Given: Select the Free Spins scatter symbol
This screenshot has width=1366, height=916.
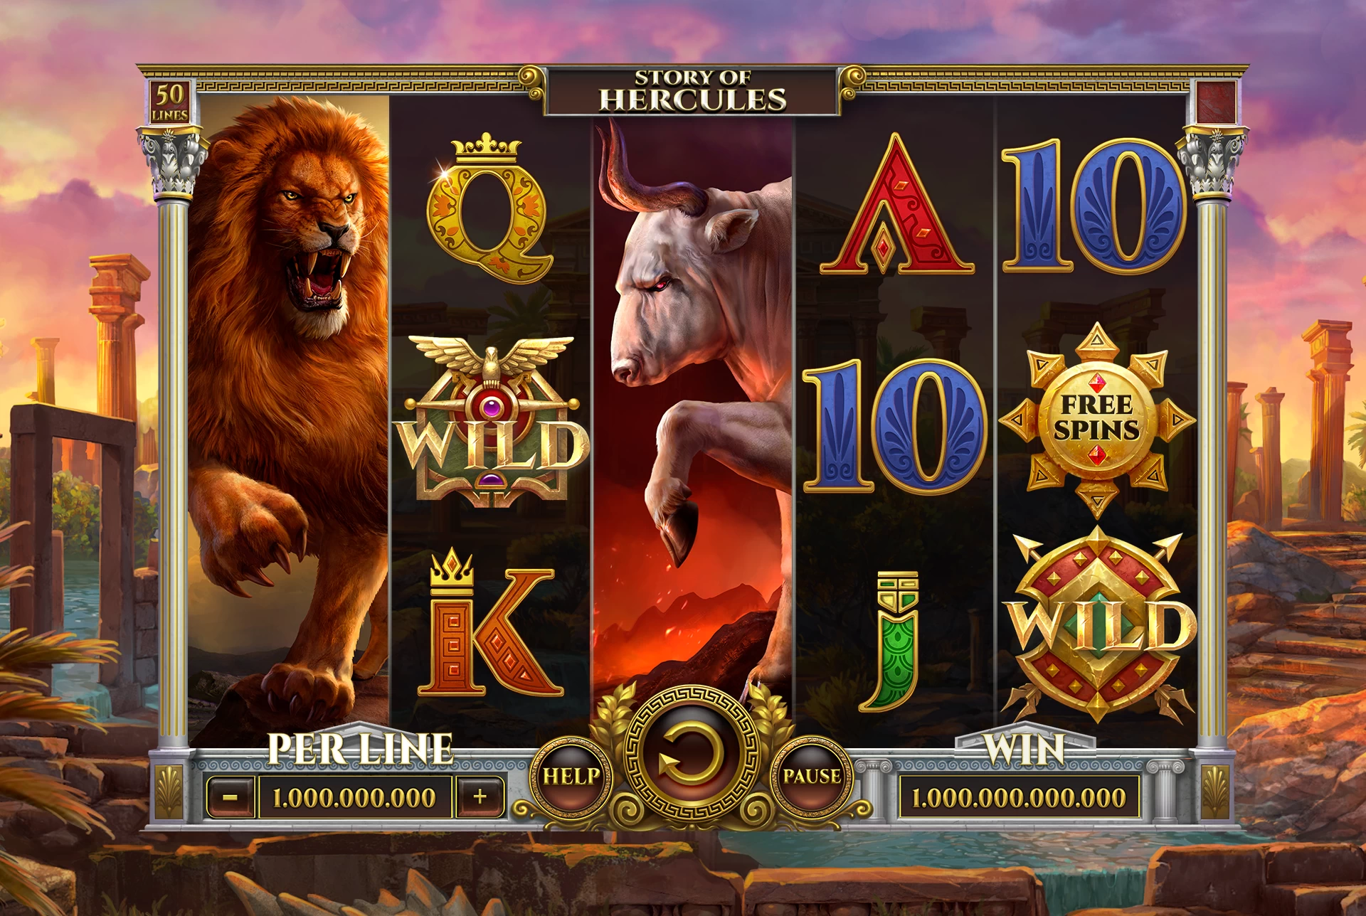Looking at the screenshot, I should click(x=1097, y=418).
